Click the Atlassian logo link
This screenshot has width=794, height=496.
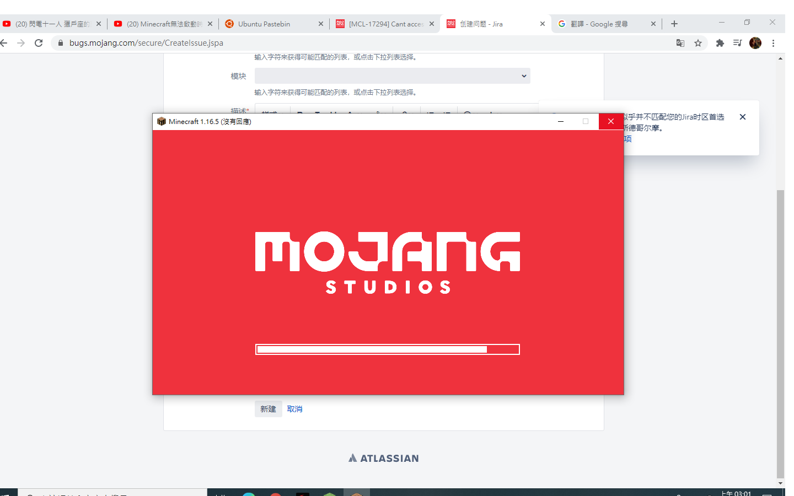pos(384,458)
